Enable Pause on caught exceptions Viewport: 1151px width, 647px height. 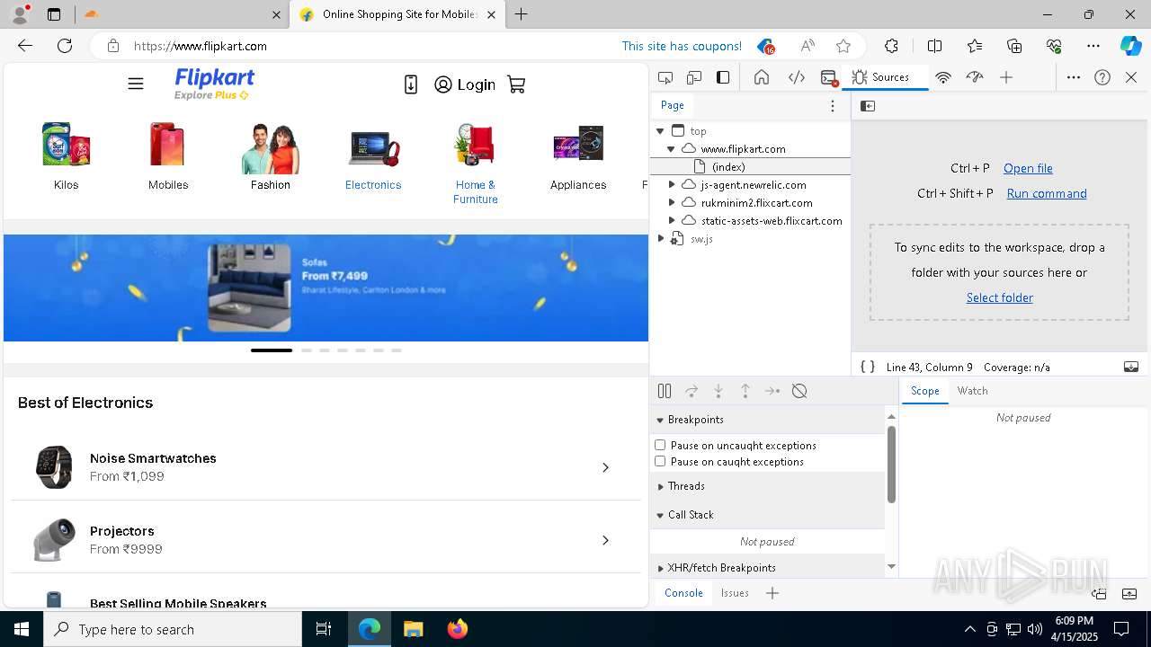click(660, 461)
